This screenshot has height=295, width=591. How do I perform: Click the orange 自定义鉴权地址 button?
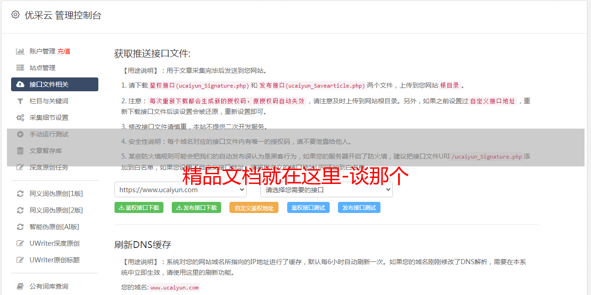tap(254, 207)
